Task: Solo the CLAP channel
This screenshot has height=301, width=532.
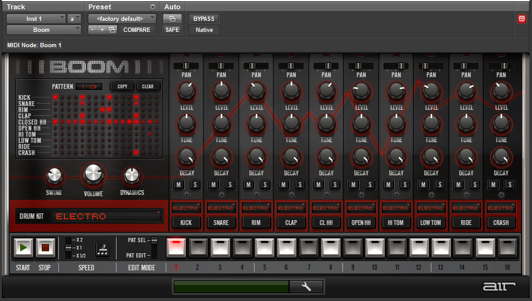Action: tap(299, 185)
